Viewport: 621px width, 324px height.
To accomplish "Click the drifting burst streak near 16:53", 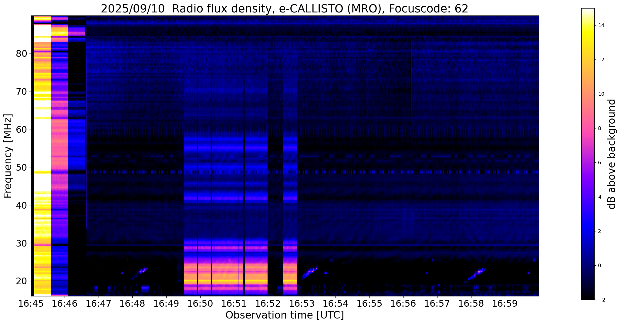I will [x=309, y=273].
